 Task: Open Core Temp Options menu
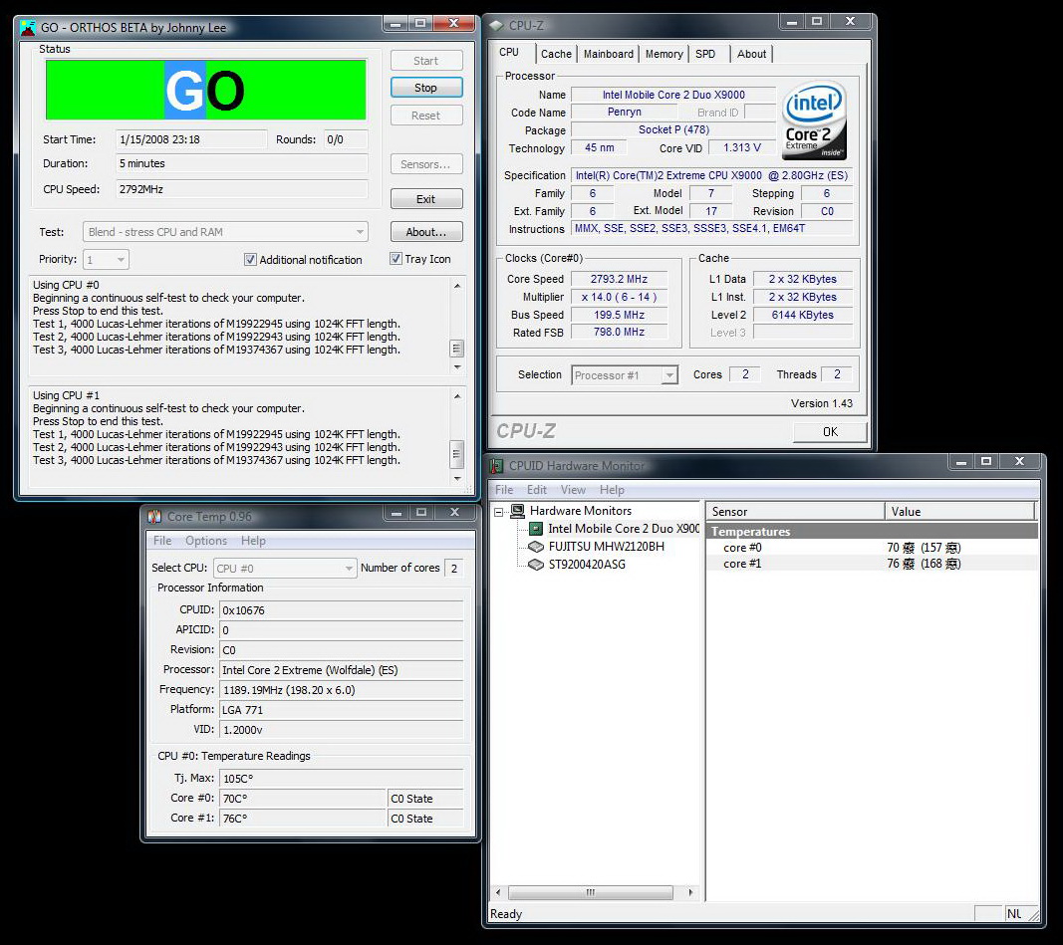(206, 541)
